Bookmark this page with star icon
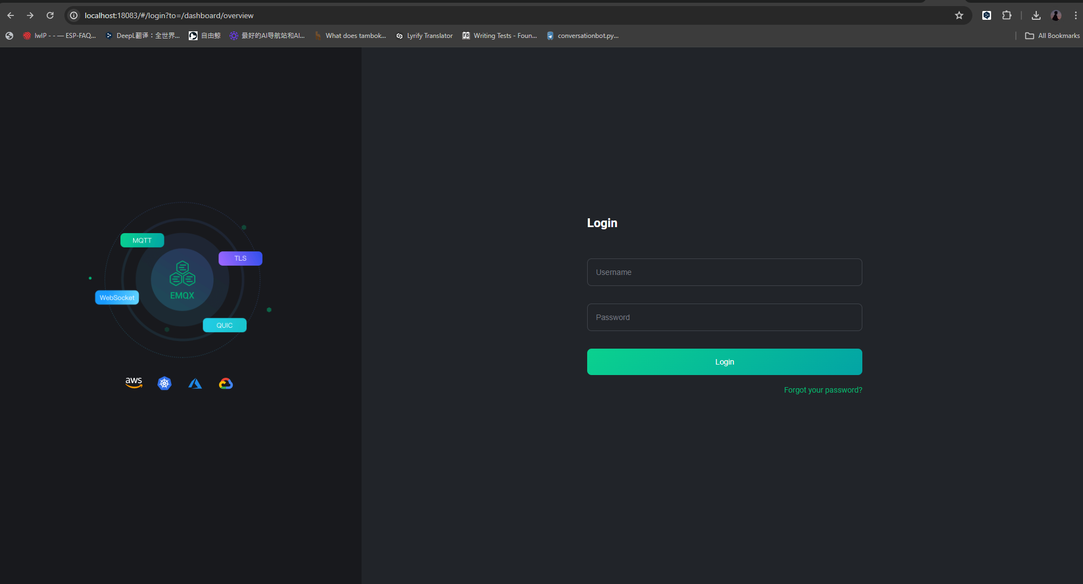 click(x=959, y=15)
